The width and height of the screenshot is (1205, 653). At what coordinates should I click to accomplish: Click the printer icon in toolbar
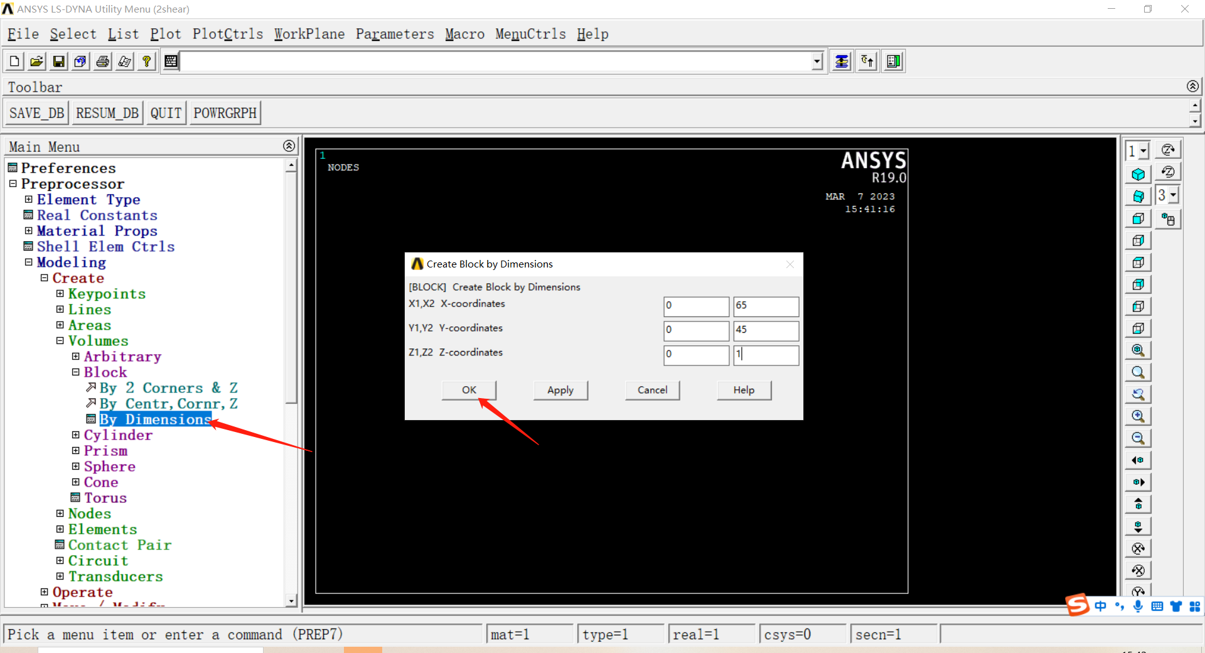point(102,62)
